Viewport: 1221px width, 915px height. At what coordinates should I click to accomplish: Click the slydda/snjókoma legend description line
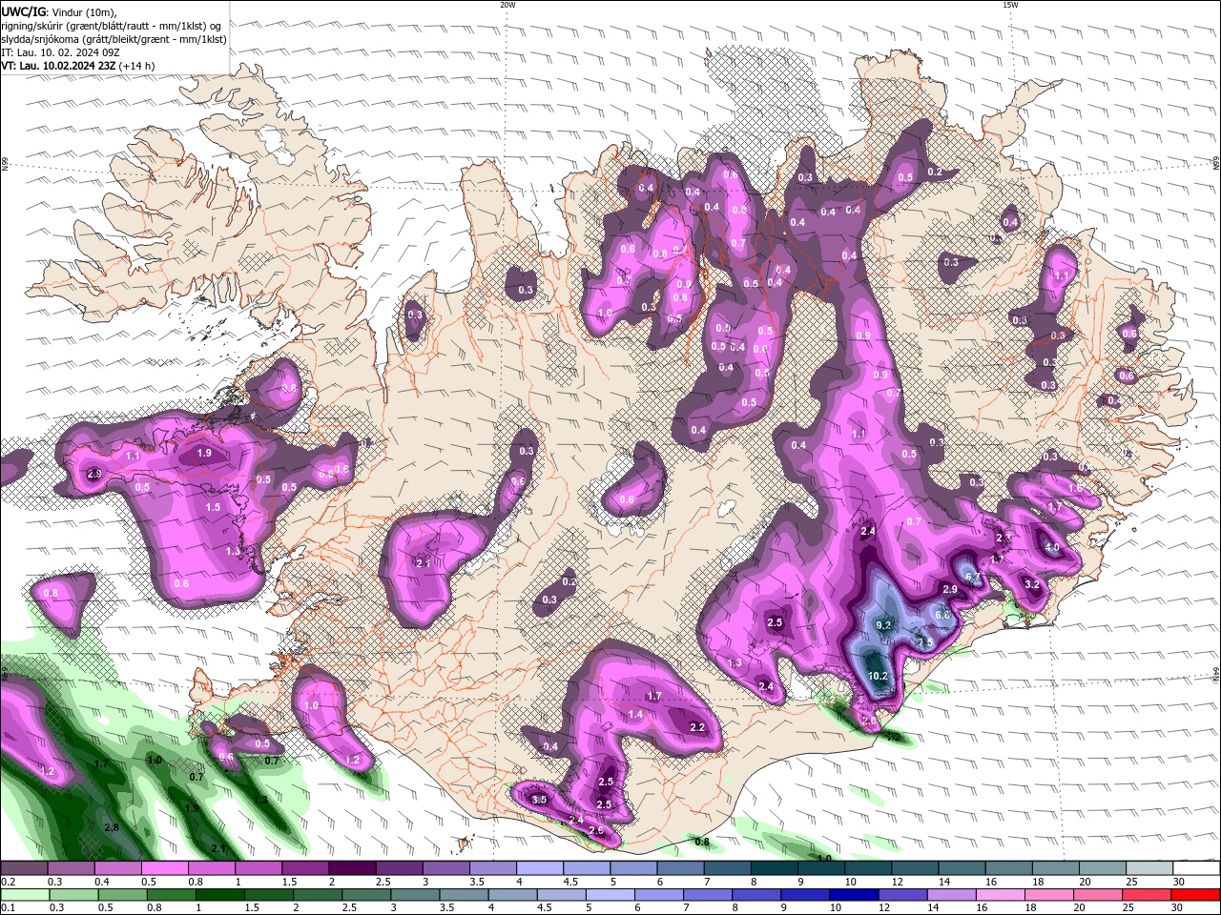(x=114, y=39)
